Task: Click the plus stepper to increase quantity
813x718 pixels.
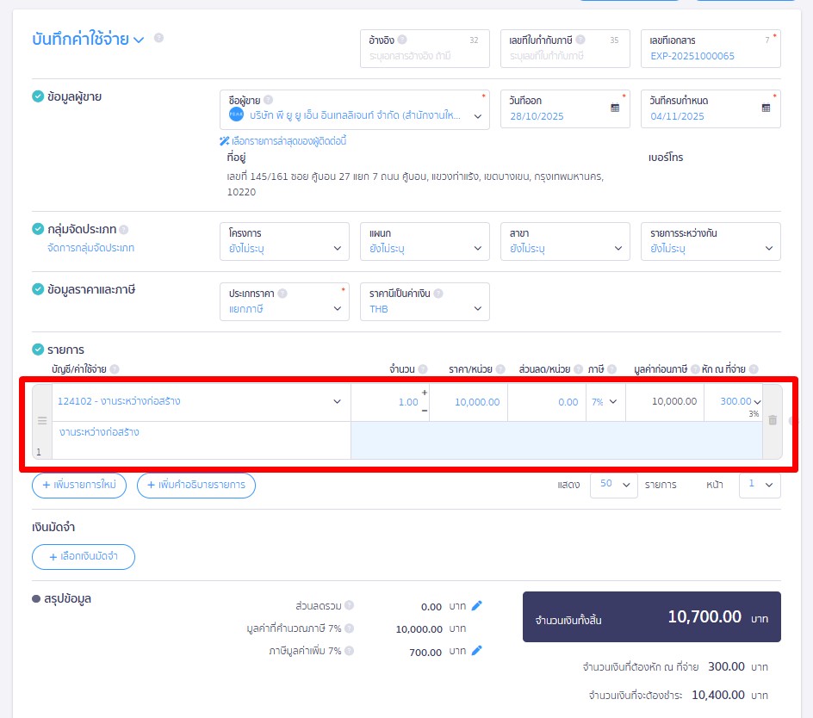Action: [425, 393]
